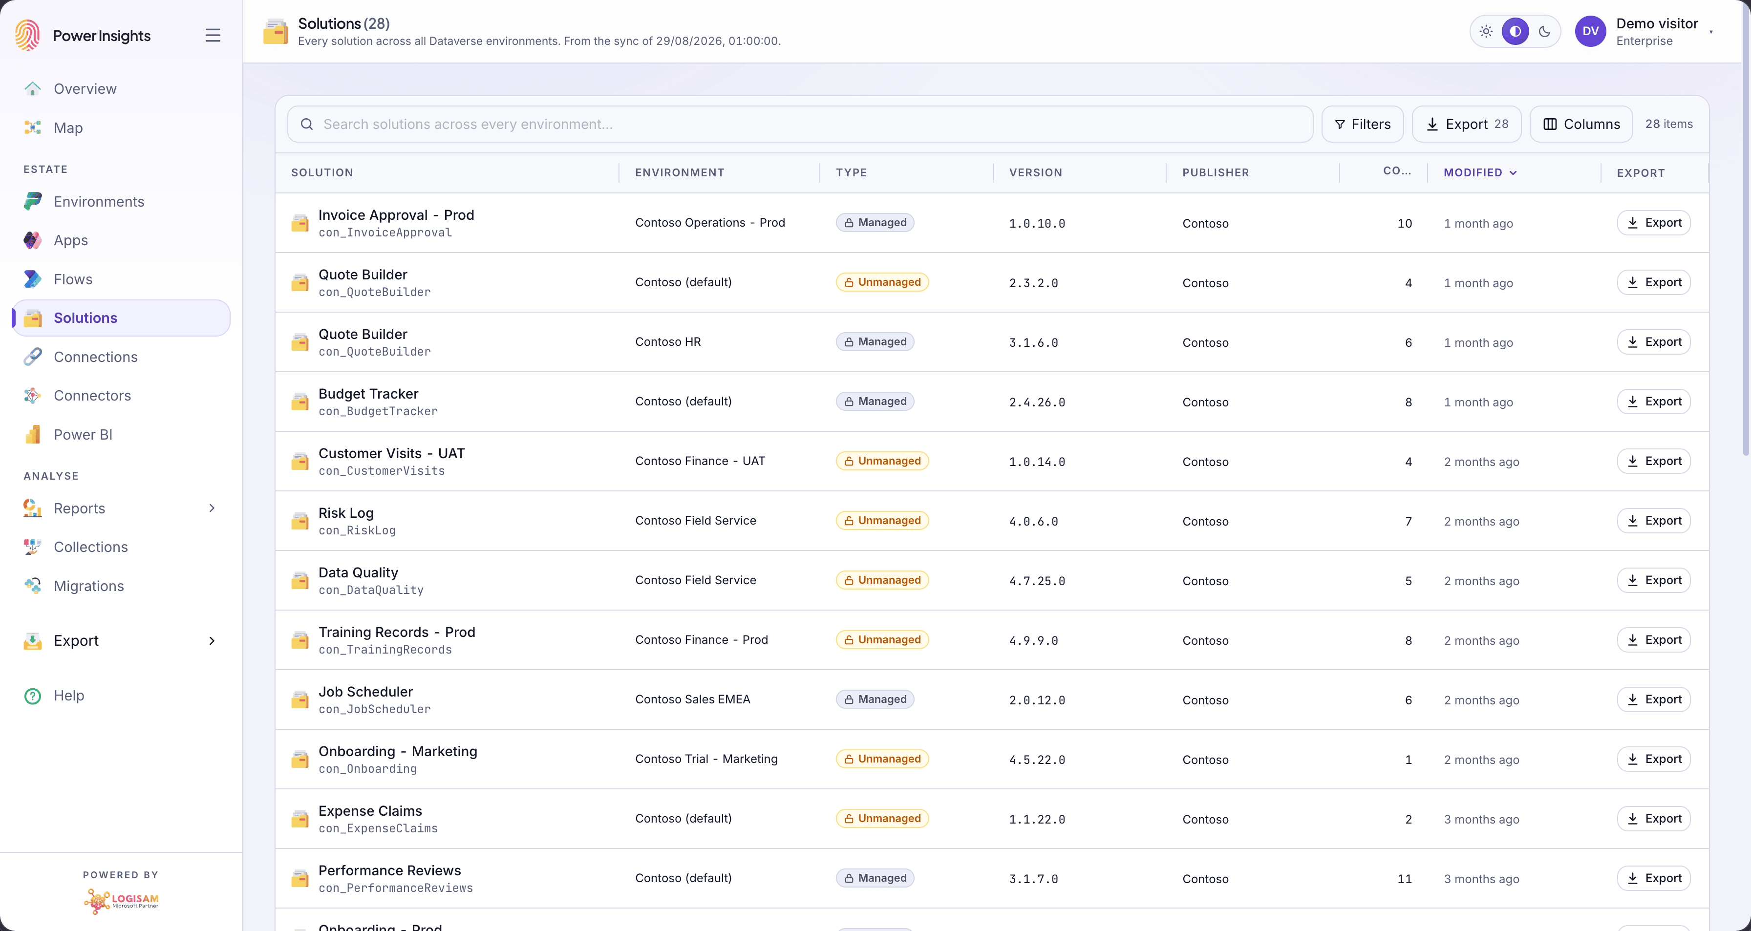This screenshot has width=1751, height=931.
Task: Click the Logisam partner logo
Action: coord(121,901)
